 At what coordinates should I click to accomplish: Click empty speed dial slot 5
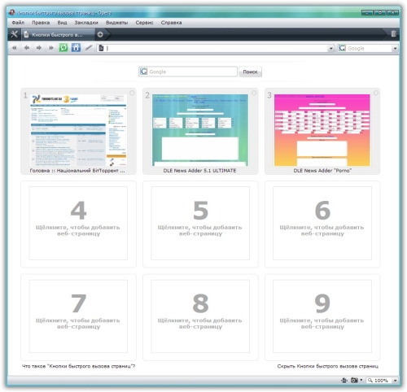coord(200,224)
